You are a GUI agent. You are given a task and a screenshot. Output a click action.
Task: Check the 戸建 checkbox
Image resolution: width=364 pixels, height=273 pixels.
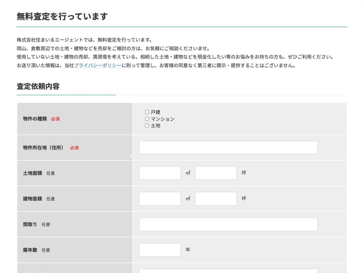pos(147,112)
